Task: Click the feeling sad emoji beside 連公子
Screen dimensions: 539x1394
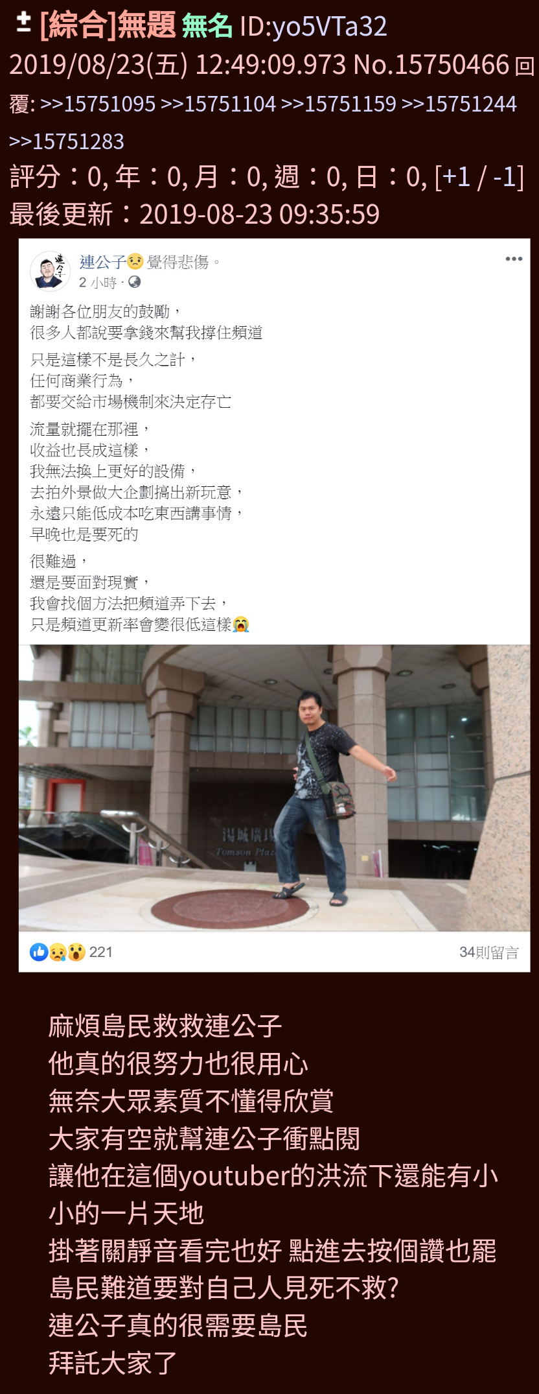Action: pos(135,262)
